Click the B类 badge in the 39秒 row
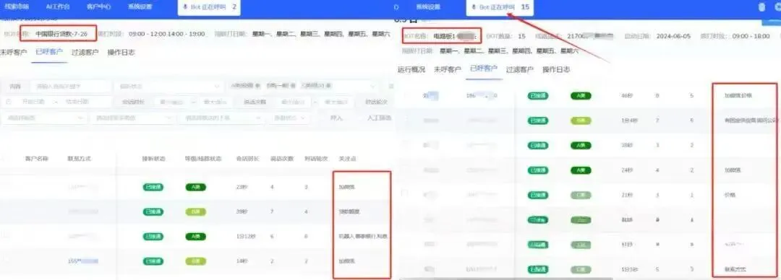 coord(195,212)
